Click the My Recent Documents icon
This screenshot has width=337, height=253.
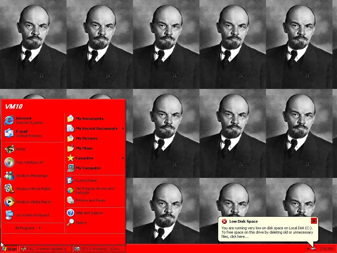coord(70,128)
